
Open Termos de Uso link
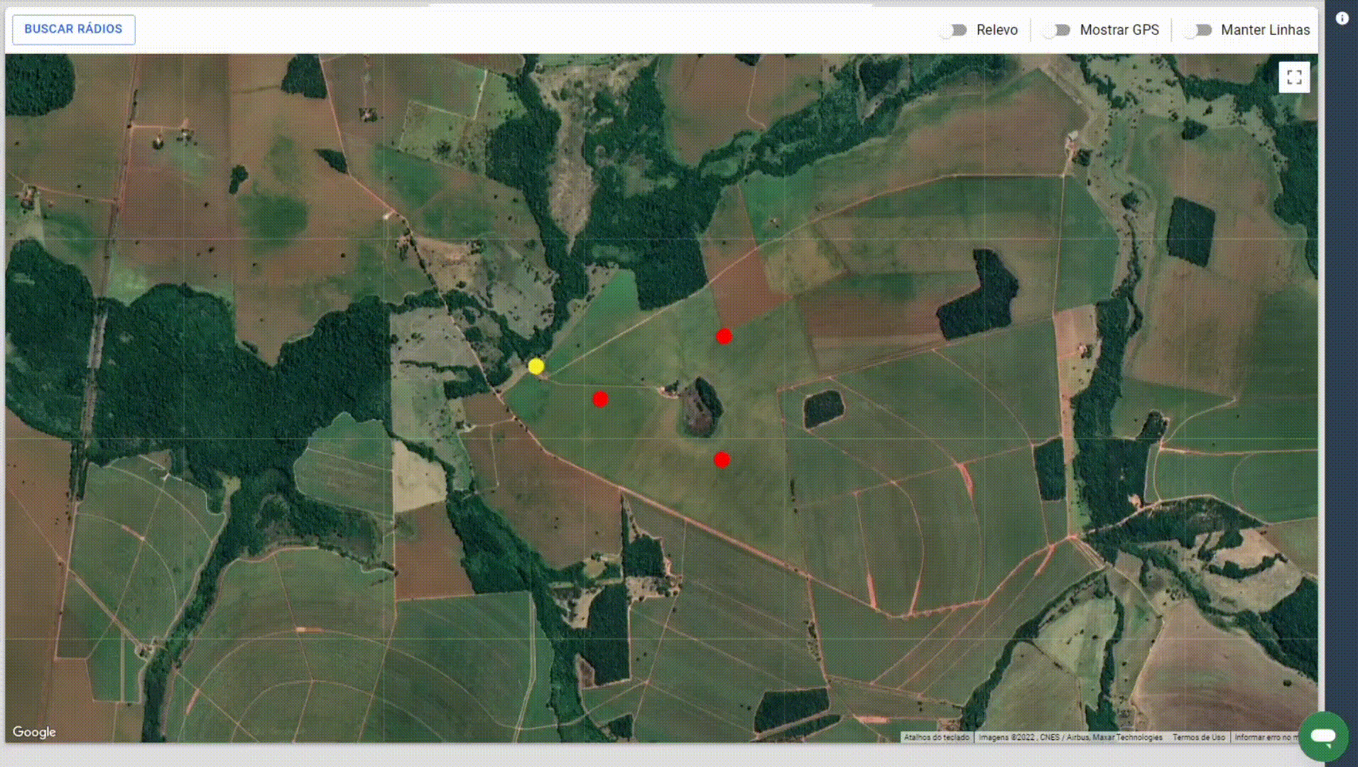(1198, 738)
